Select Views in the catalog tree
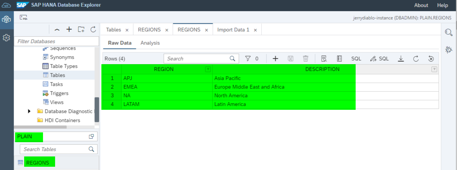457x170 pixels. (57, 102)
